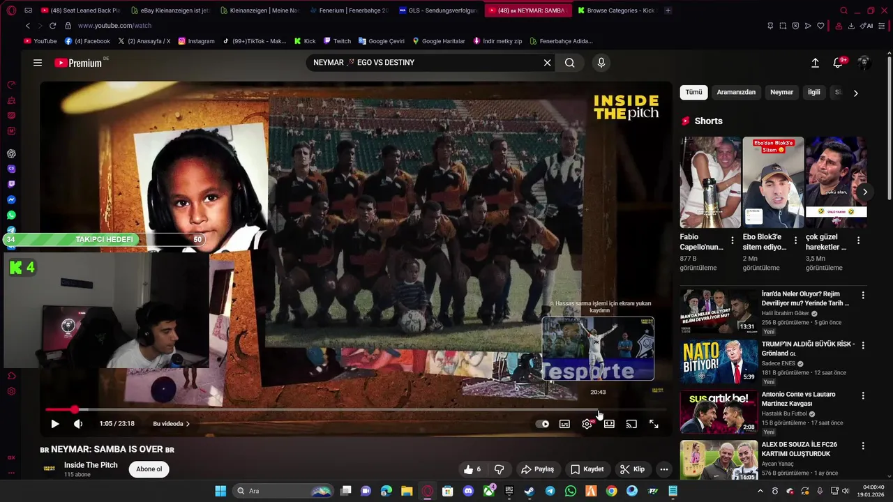Viewport: 893px width, 502px height.
Task: Switch to GLS Sendungsverfolgung tab
Action: pos(438,10)
